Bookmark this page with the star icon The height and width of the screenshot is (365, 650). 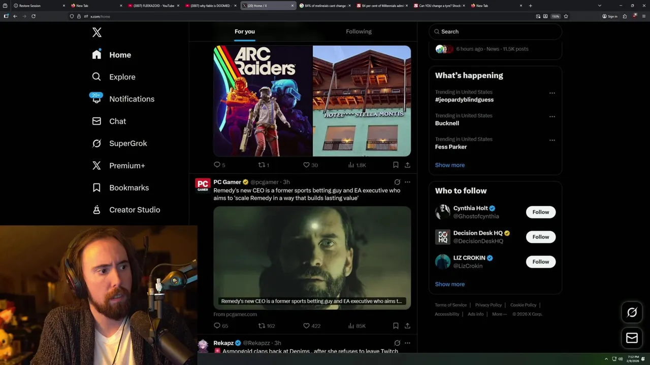click(x=566, y=16)
